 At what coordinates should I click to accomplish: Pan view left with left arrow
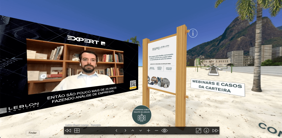(x=116, y=131)
